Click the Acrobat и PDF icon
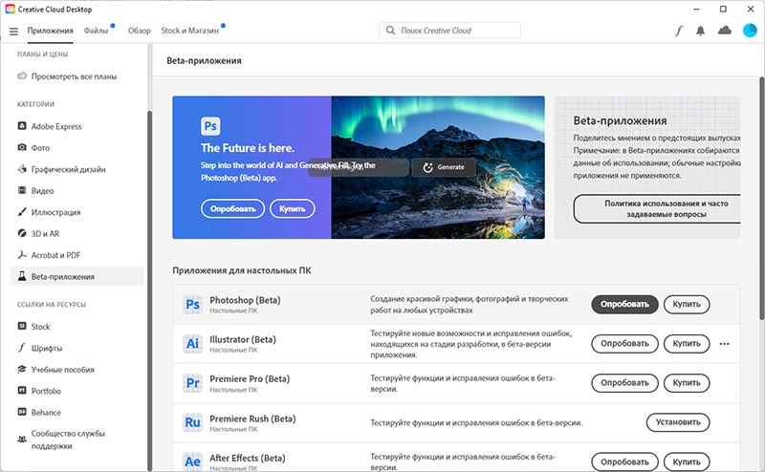Image resolution: width=765 pixels, height=472 pixels. tap(22, 254)
